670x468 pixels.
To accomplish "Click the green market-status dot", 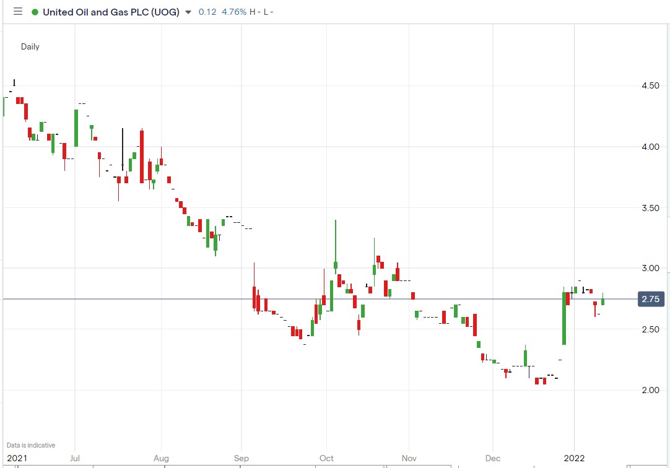I will coord(35,11).
